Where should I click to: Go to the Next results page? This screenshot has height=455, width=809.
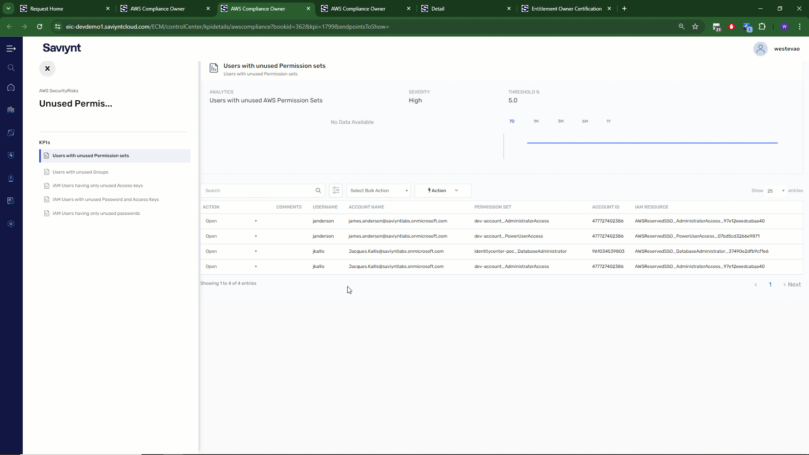[792, 285]
